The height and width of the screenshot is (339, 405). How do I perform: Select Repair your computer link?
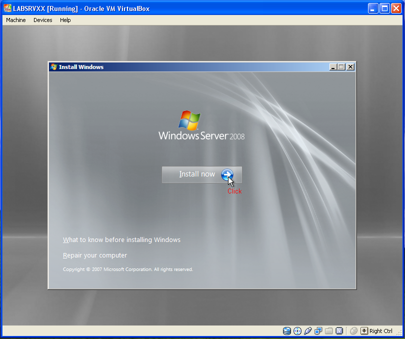(95, 255)
